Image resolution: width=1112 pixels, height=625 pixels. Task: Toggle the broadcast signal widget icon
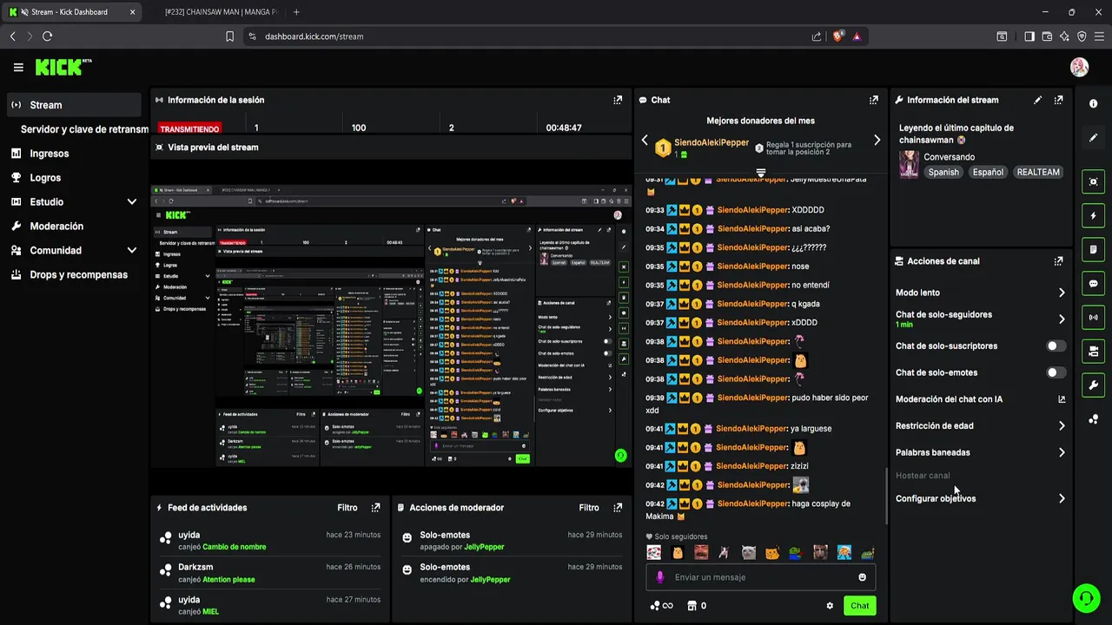[x=1093, y=317]
